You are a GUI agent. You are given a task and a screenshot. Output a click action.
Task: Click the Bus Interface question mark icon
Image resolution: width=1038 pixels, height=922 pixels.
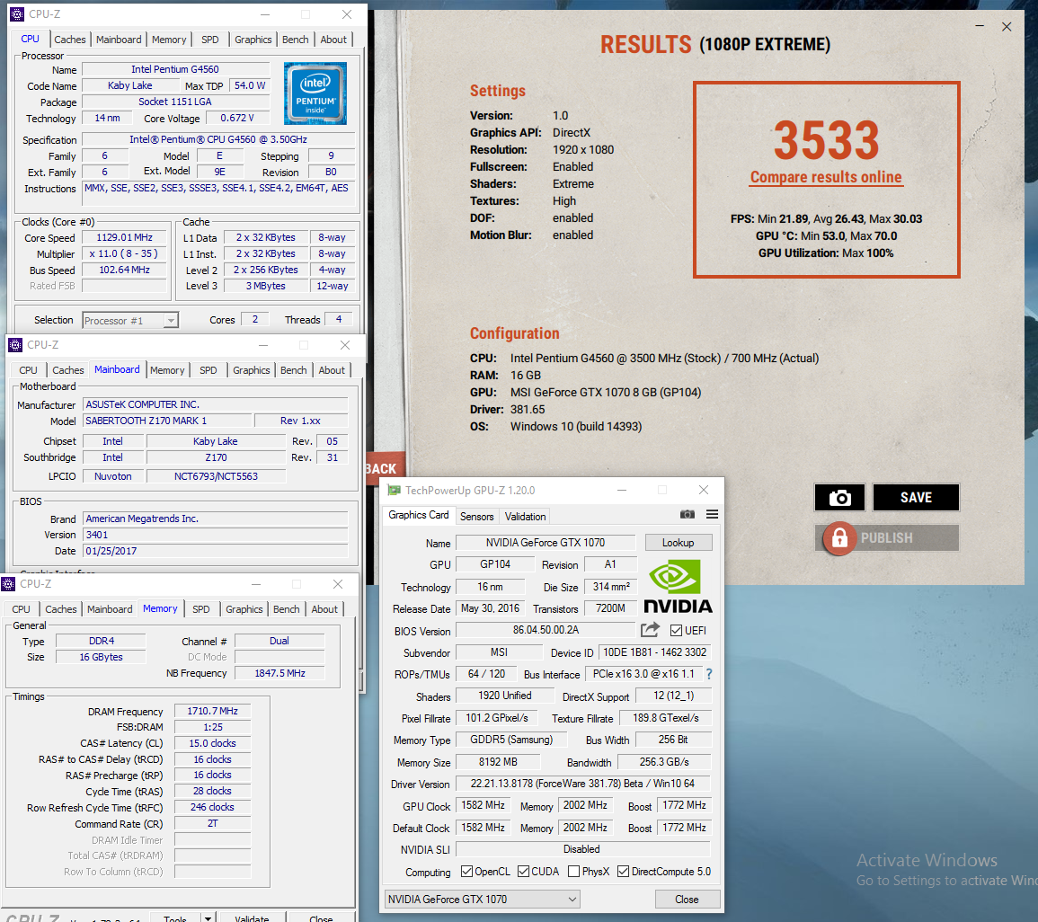coord(709,674)
